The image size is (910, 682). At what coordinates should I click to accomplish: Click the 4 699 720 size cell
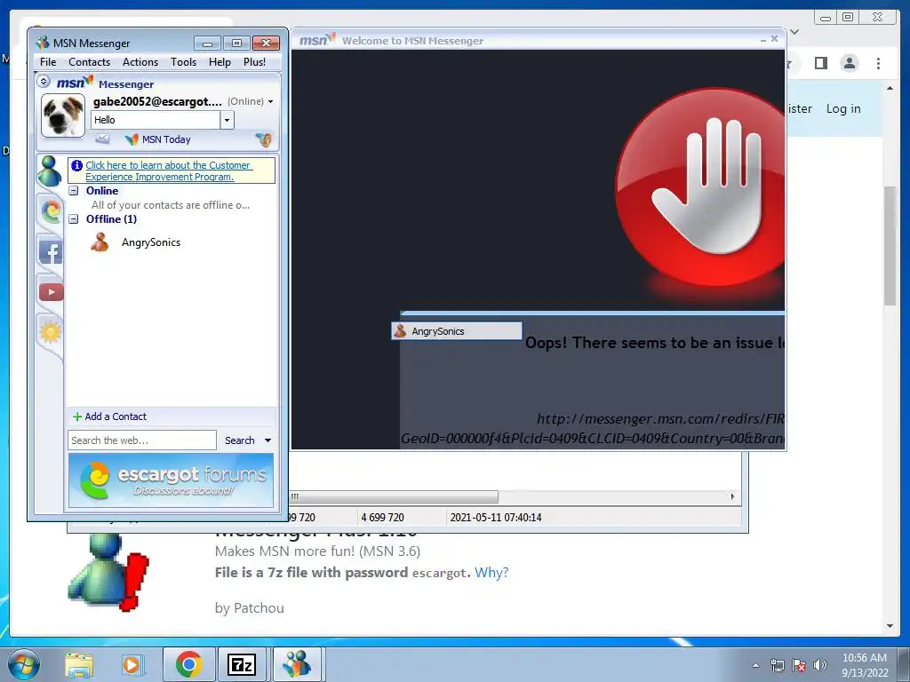click(382, 518)
